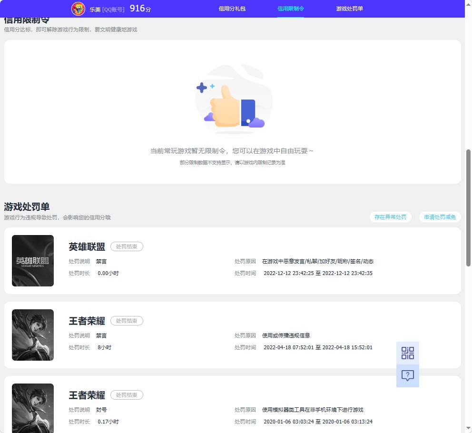Click reason 使用模拟器类工具在非手机环境下进行游戏
This screenshot has height=433, width=472.
point(313,410)
